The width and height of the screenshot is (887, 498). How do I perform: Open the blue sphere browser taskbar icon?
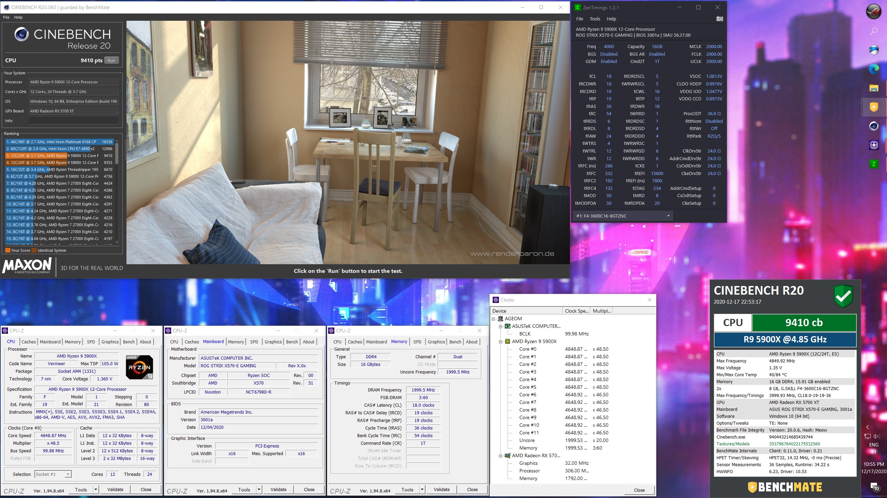874,50
